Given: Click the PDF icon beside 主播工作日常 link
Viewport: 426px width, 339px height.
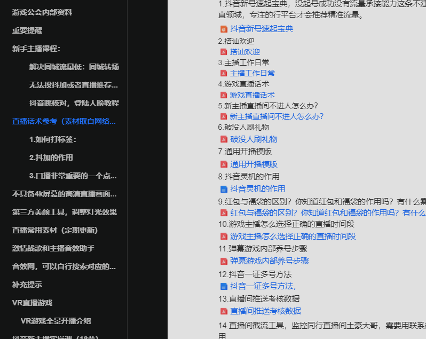Looking at the screenshot, I should (224, 73).
